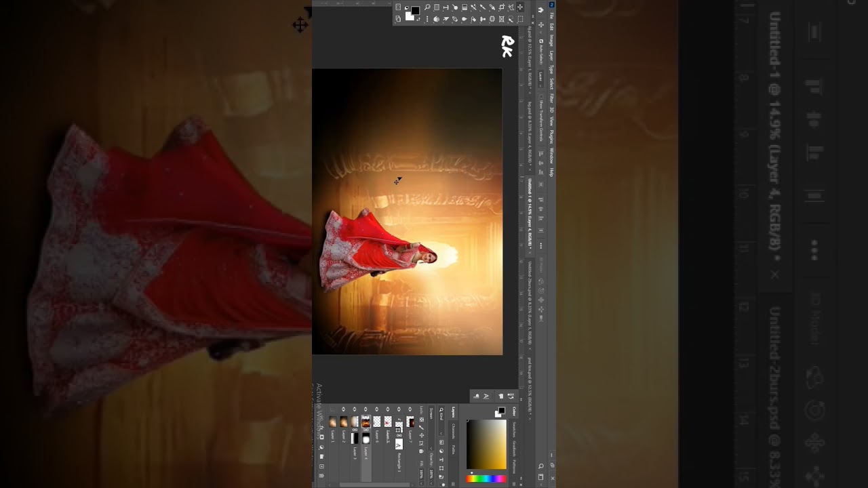Select the Layer 4 mask thumbnail
The height and width of the screenshot is (488, 868).
click(366, 439)
